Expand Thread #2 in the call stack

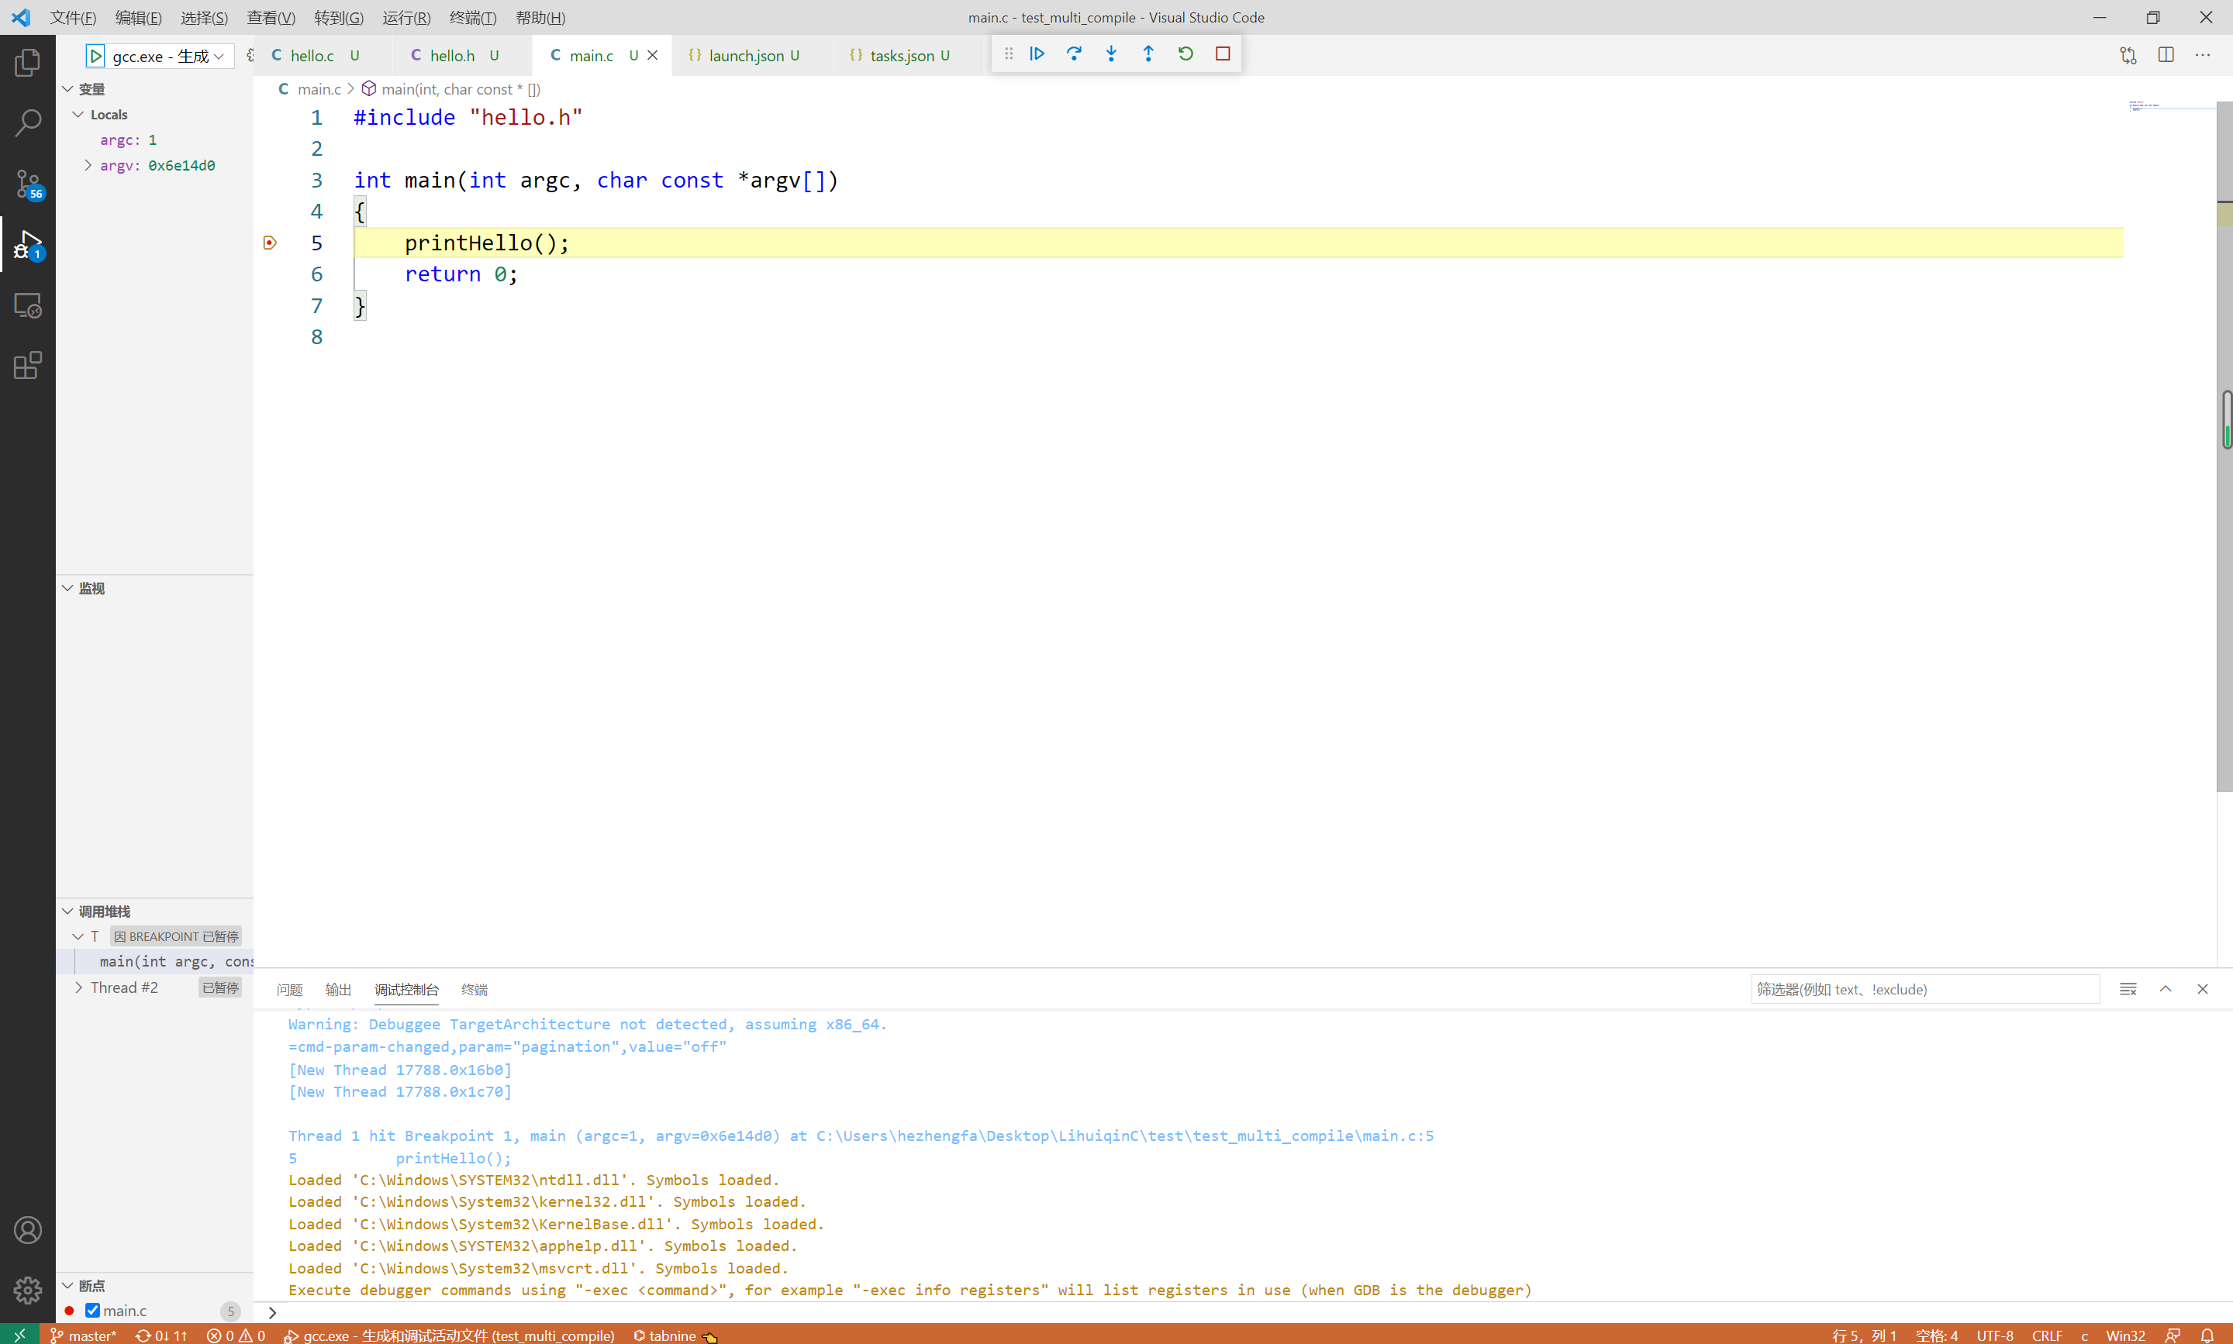pos(79,987)
